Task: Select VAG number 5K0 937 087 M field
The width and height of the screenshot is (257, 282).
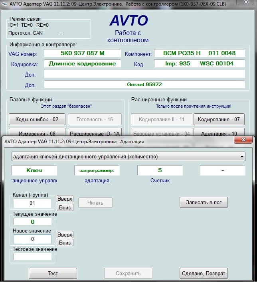Action: 83,53
